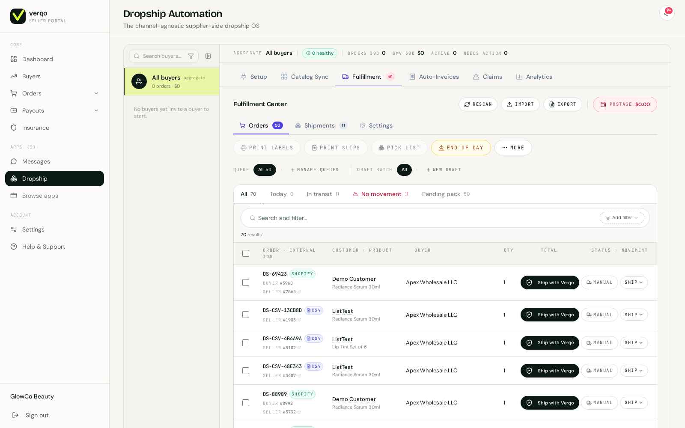Open SHIP dropdown for order DS-CSV-4B4A9A
The height and width of the screenshot is (428, 685).
(634, 343)
